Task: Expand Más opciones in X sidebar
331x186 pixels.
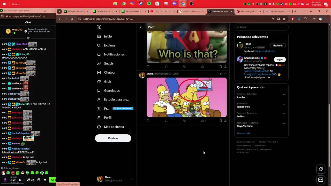Action: pyautogui.click(x=110, y=127)
